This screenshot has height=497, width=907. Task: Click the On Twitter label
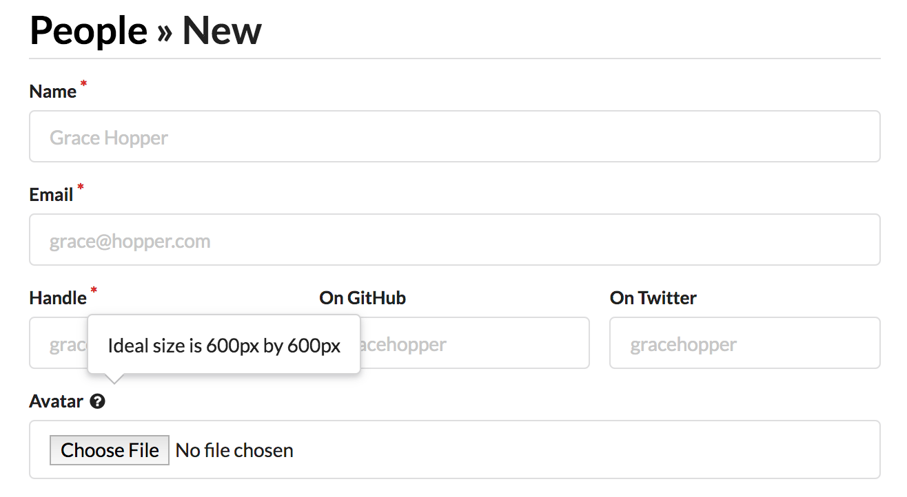tap(653, 298)
